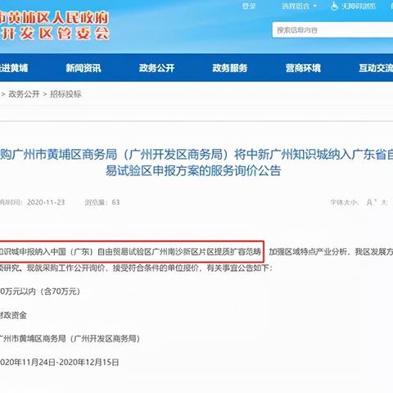
Task: Click the red-boxed highlighted sentence
Action: coord(132,251)
